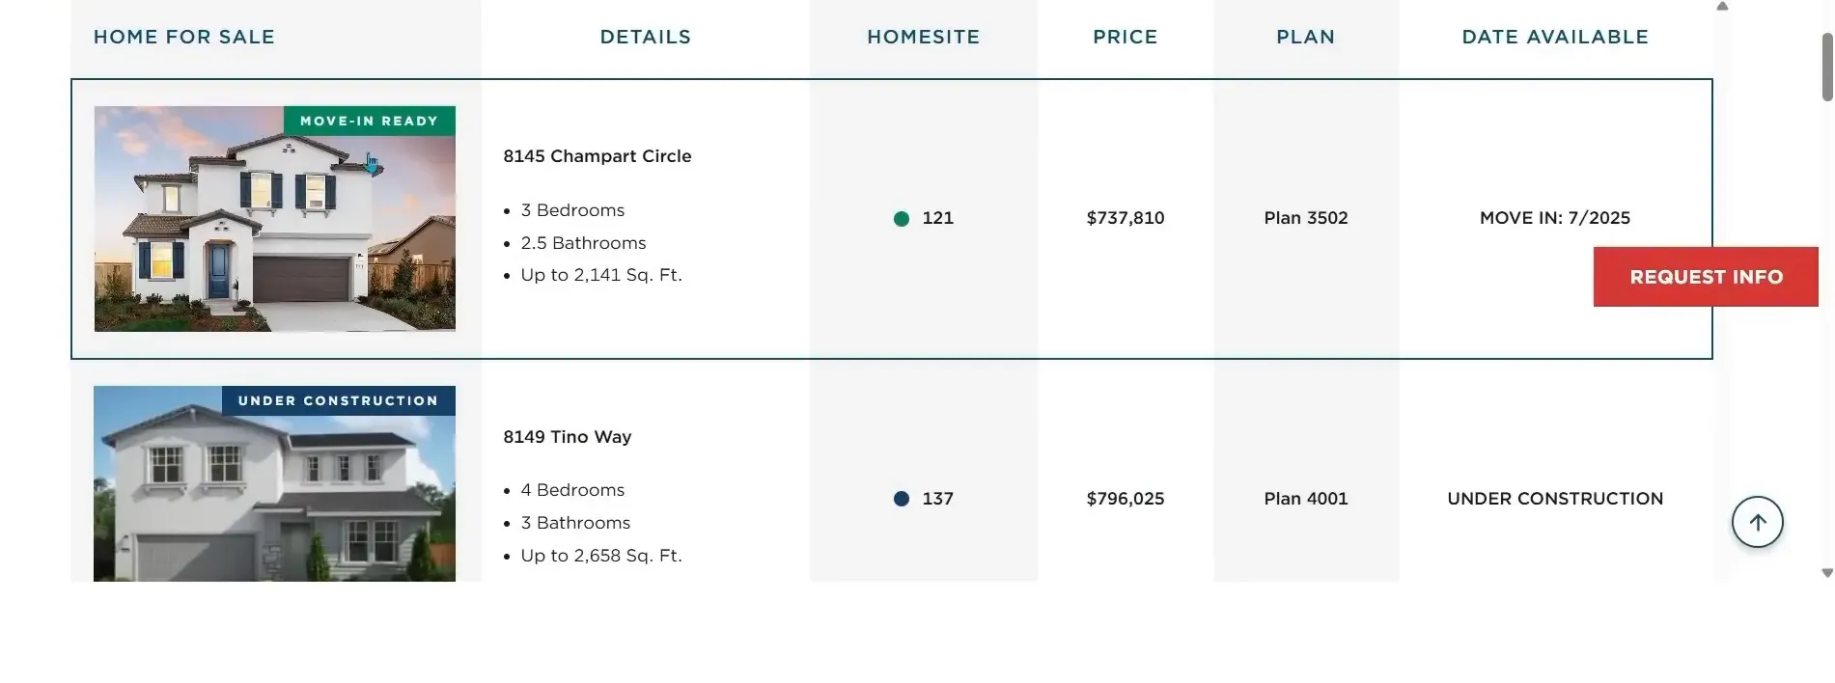Click the Homesite column header

(923, 37)
